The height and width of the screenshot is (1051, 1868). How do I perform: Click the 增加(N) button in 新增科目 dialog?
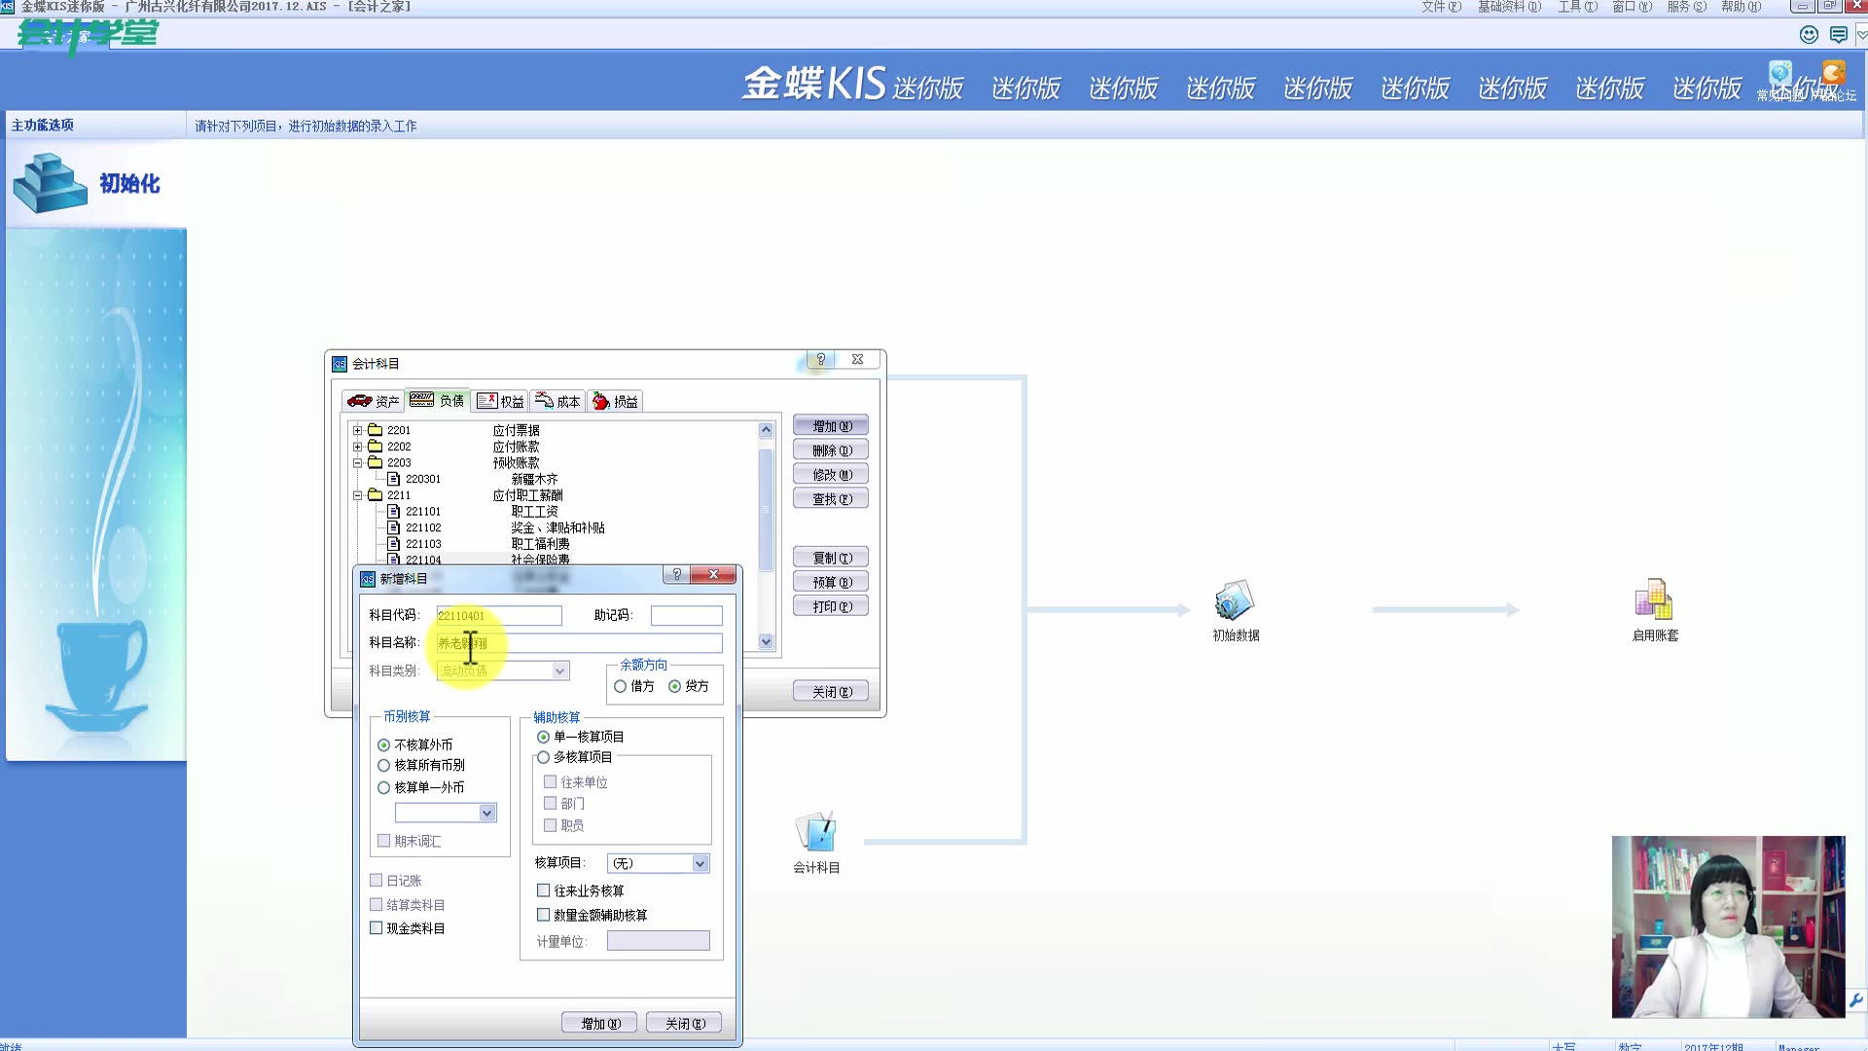click(598, 1022)
